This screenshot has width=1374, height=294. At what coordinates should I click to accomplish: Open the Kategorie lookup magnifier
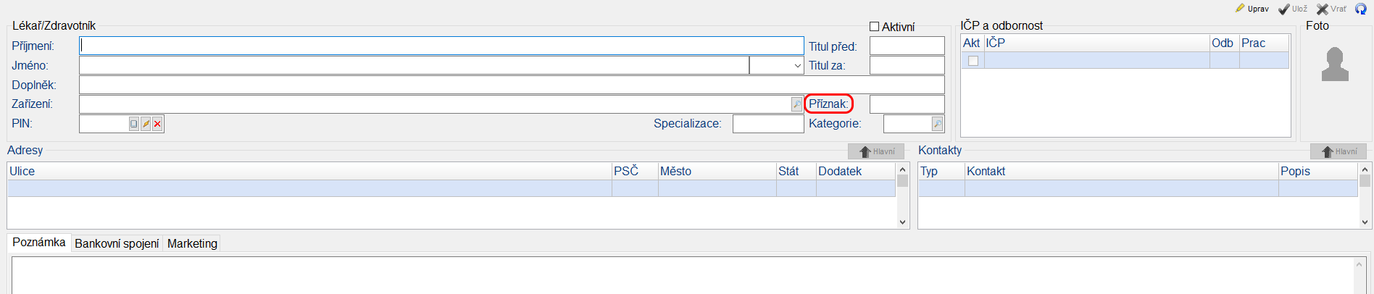937,124
